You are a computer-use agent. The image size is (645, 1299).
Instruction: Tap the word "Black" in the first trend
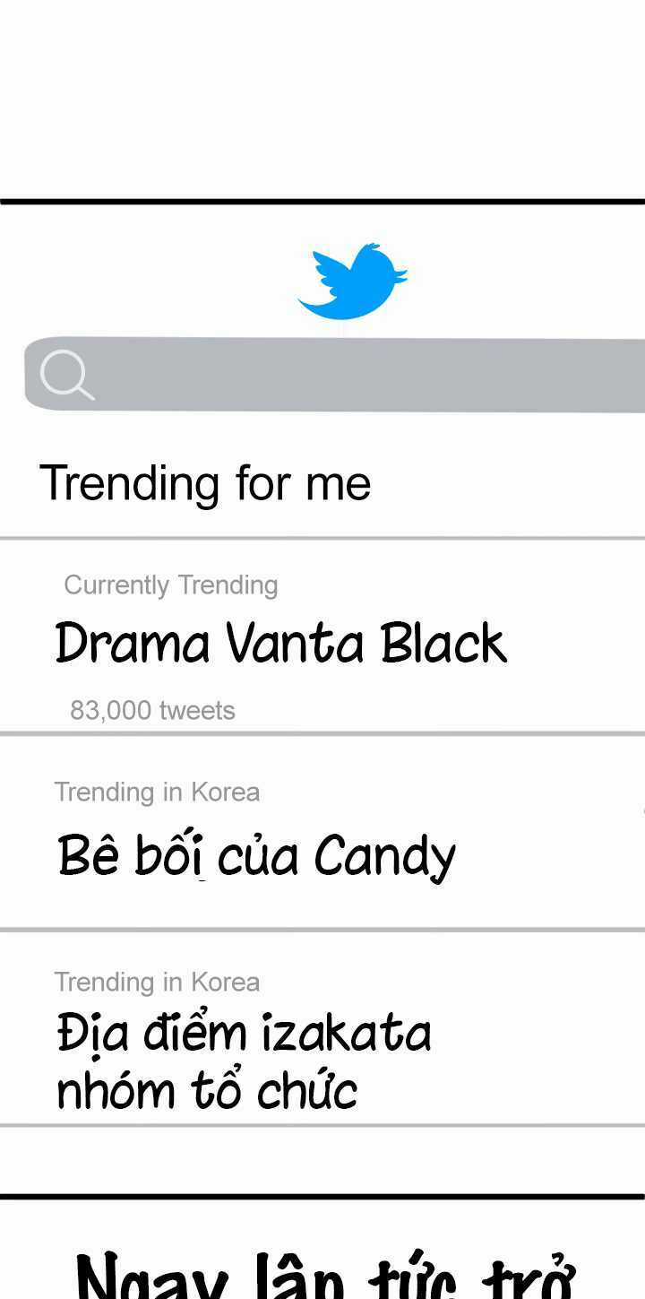point(443,644)
